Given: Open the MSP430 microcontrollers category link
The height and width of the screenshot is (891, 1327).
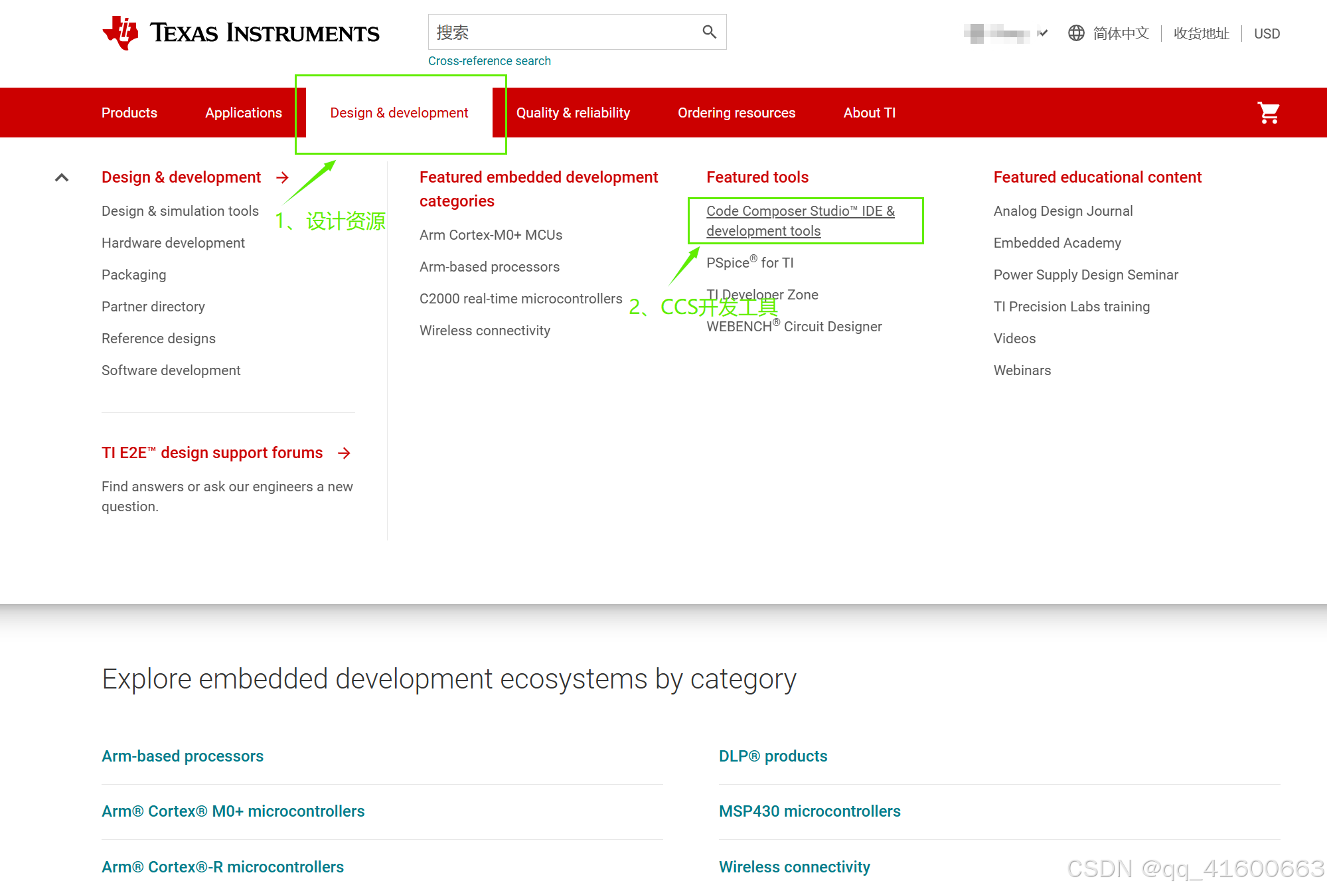Looking at the screenshot, I should coord(809,811).
